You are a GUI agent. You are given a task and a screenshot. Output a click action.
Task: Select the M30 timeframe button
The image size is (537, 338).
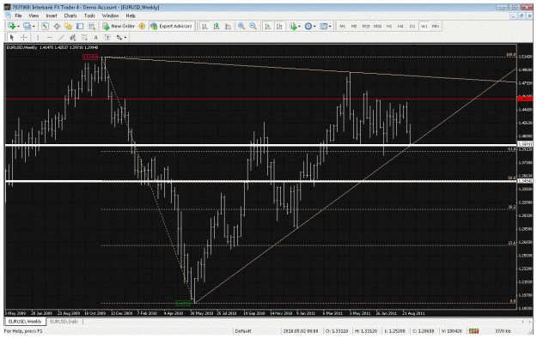pyautogui.click(x=377, y=27)
